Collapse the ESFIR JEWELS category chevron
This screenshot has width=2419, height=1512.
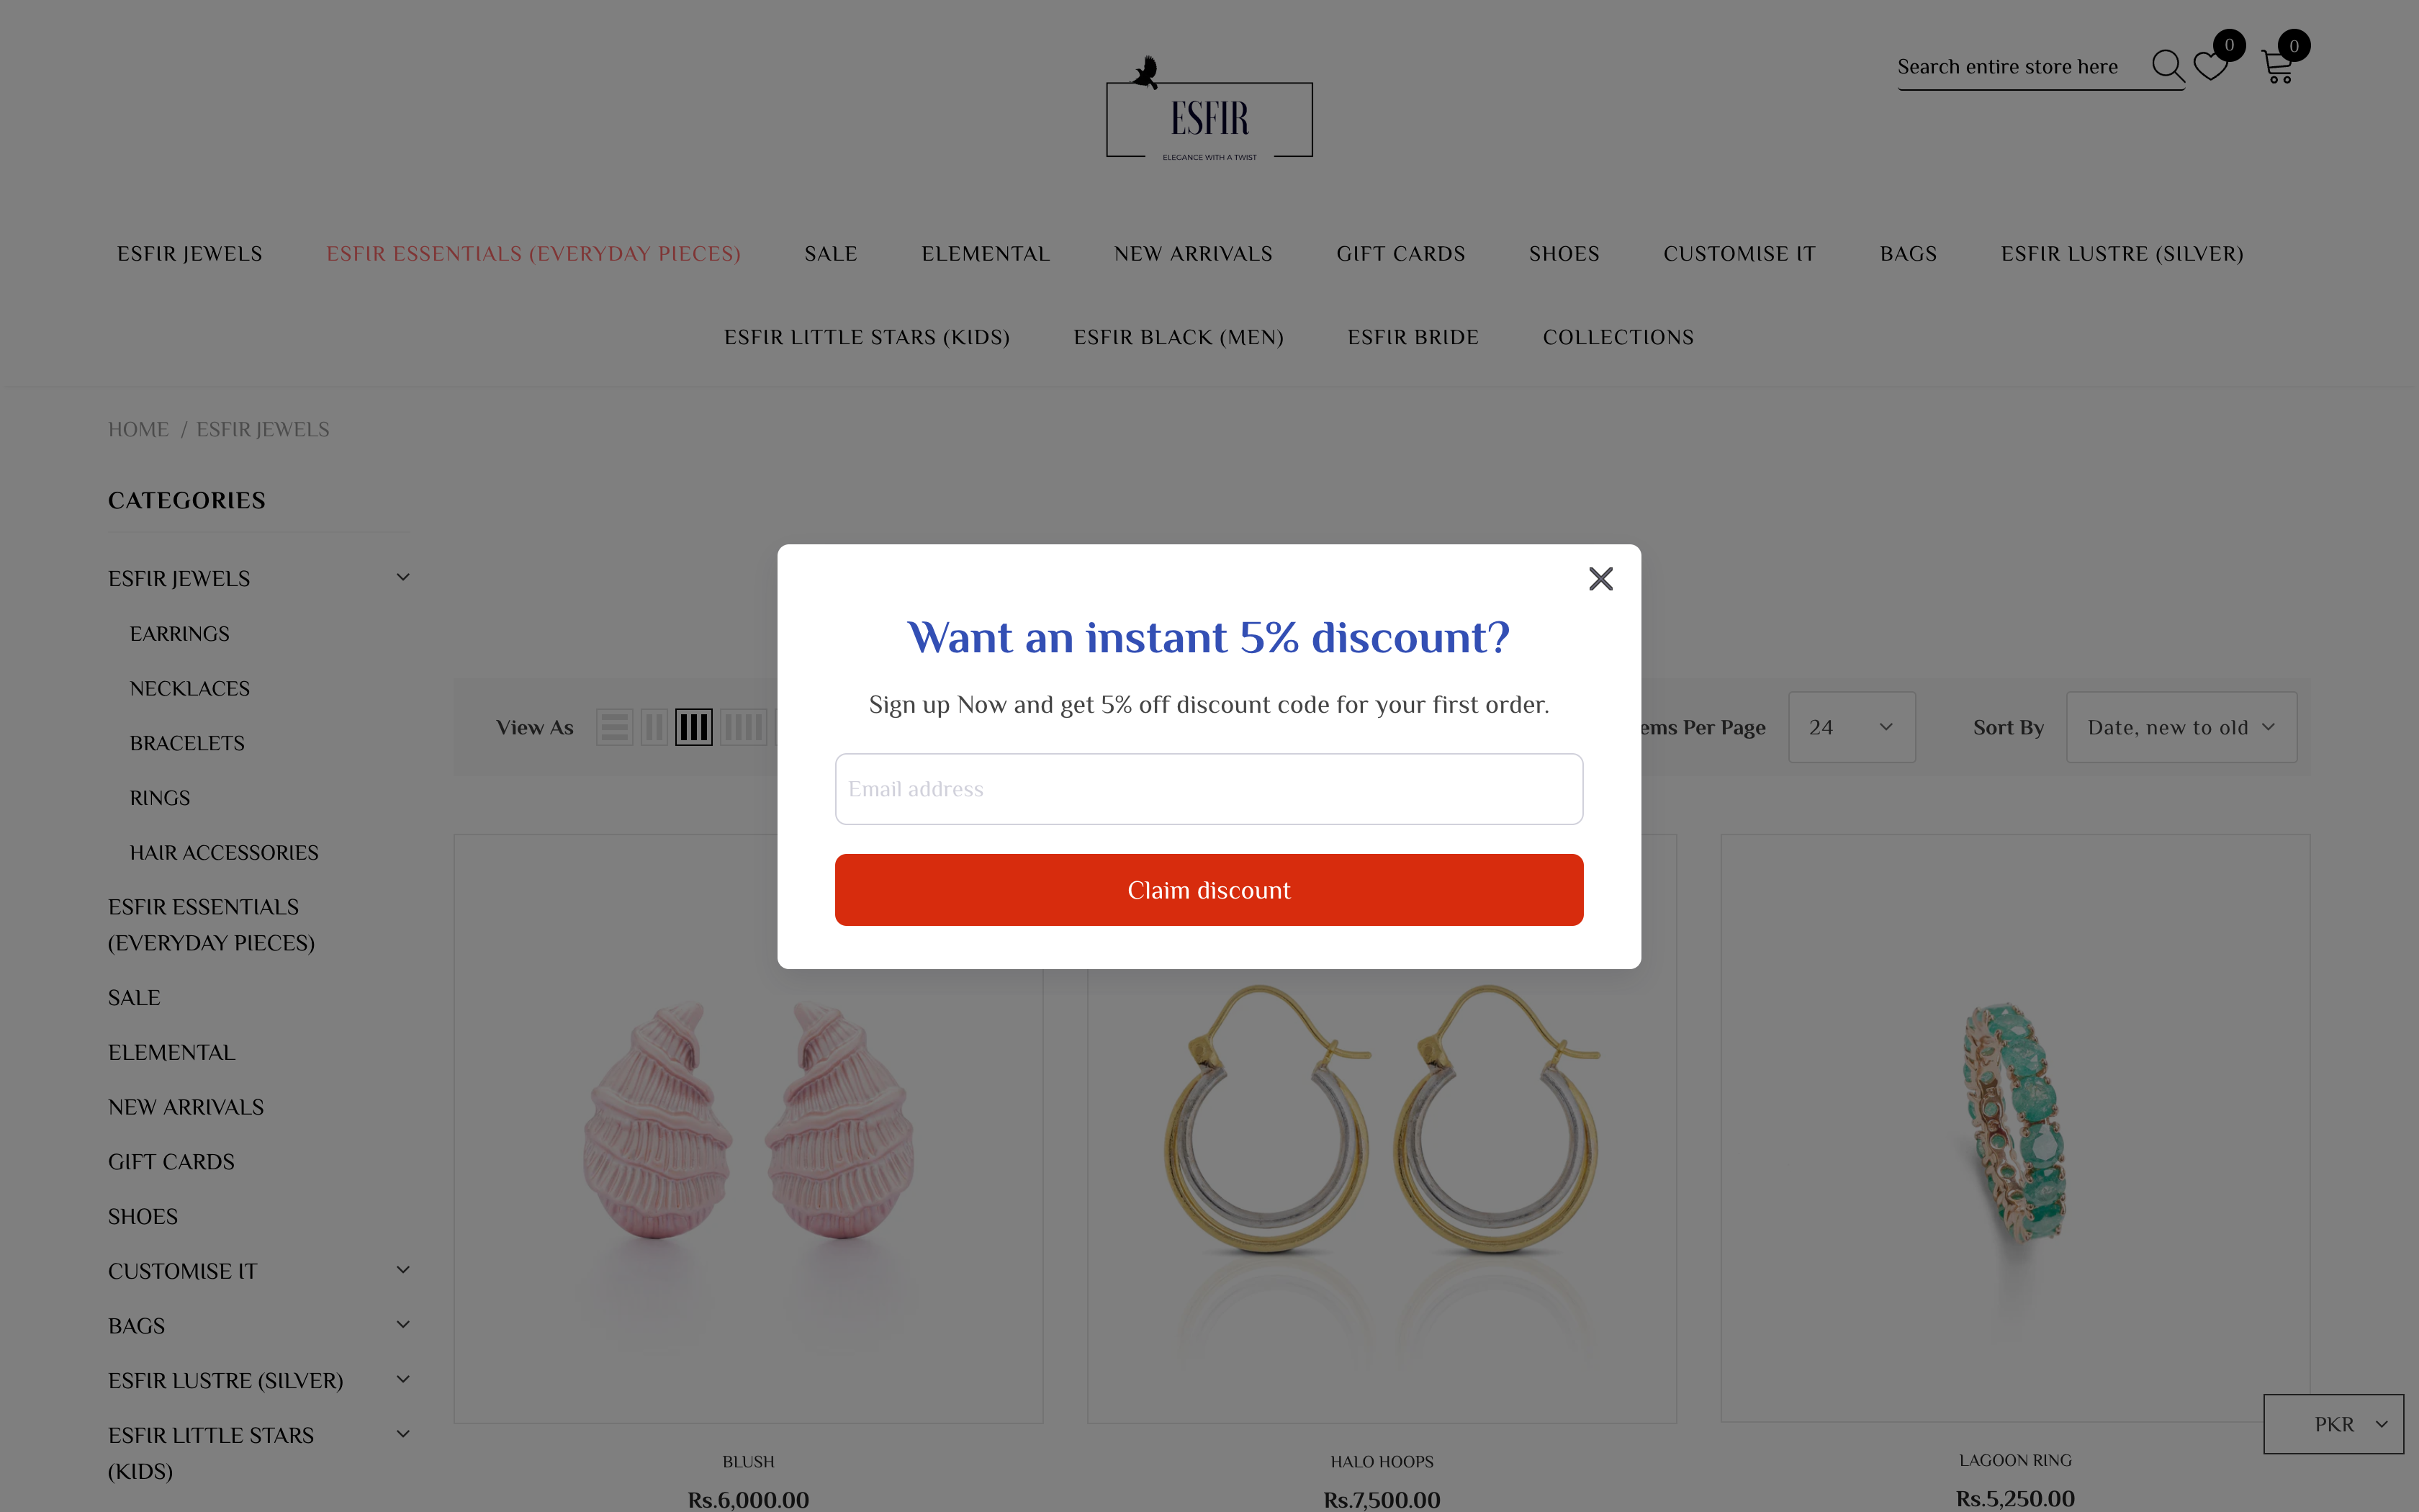pos(403,577)
